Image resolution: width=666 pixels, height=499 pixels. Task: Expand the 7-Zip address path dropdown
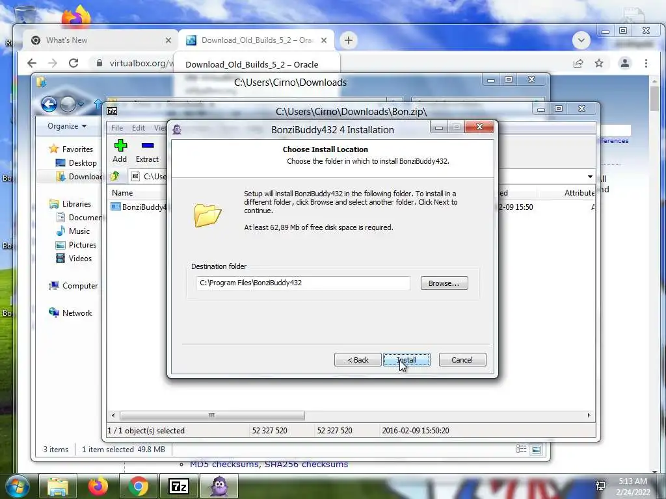(x=590, y=177)
